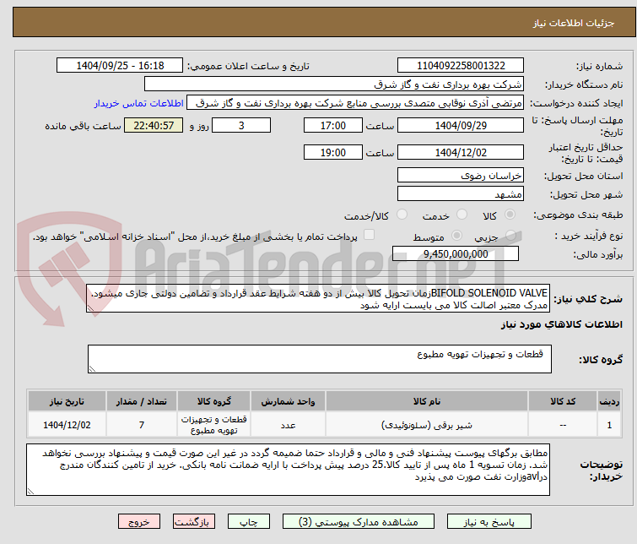Image resolution: width=637 pixels, height=544 pixels.
Task: Click the remaining days field showing 3
Action: [x=241, y=125]
